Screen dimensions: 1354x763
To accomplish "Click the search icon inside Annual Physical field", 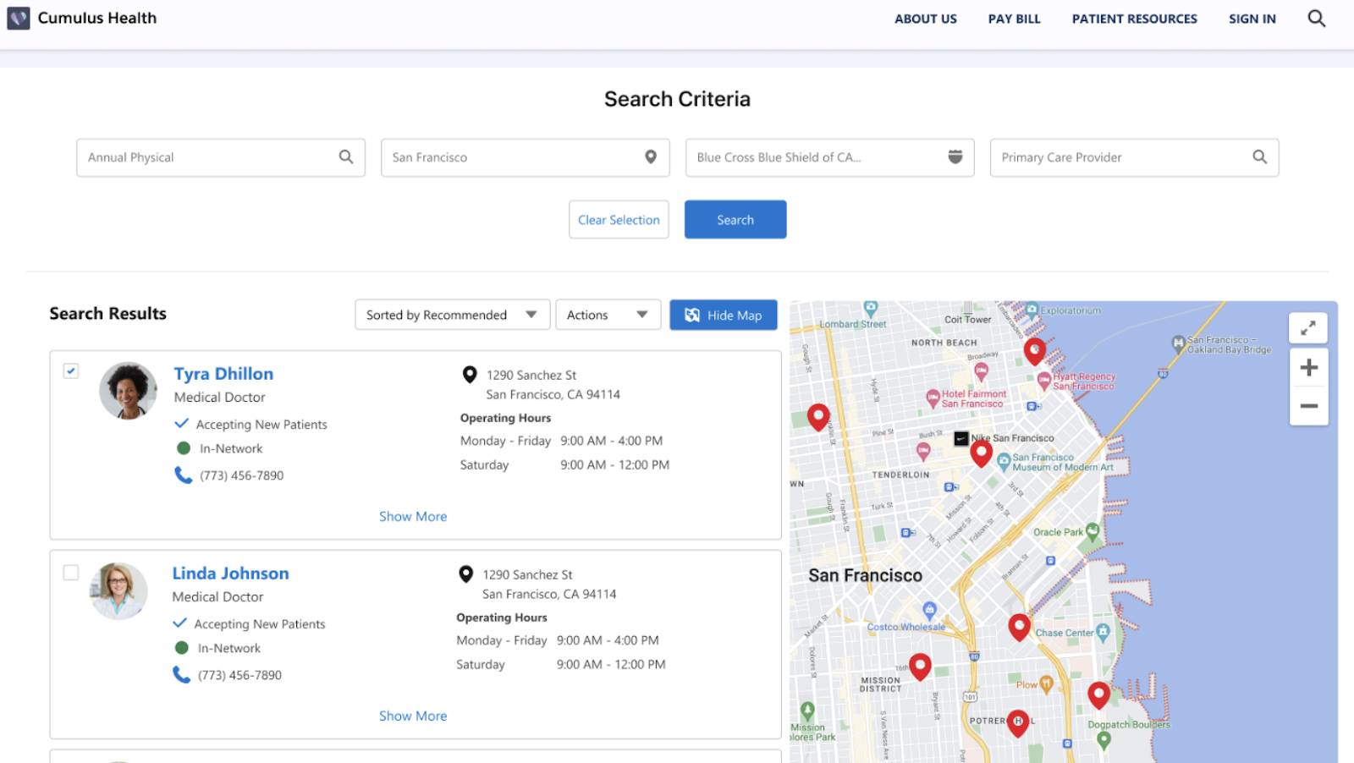I will click(345, 157).
